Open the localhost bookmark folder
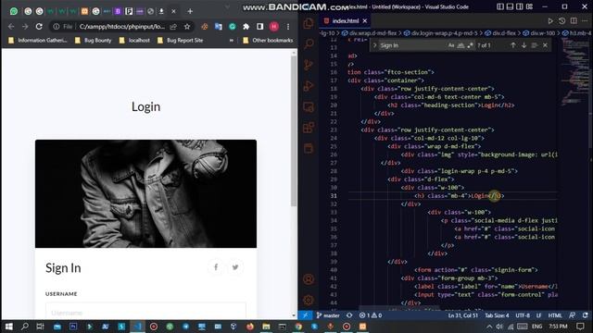The image size is (593, 333). tap(134, 40)
